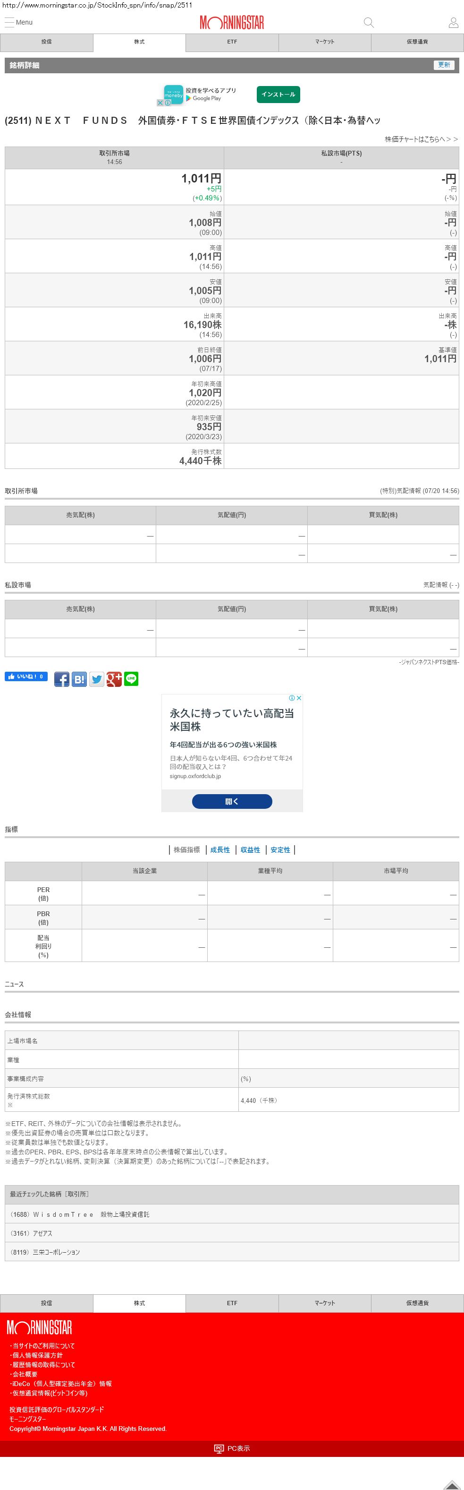Switch to PC表示 view

[x=232, y=1448]
